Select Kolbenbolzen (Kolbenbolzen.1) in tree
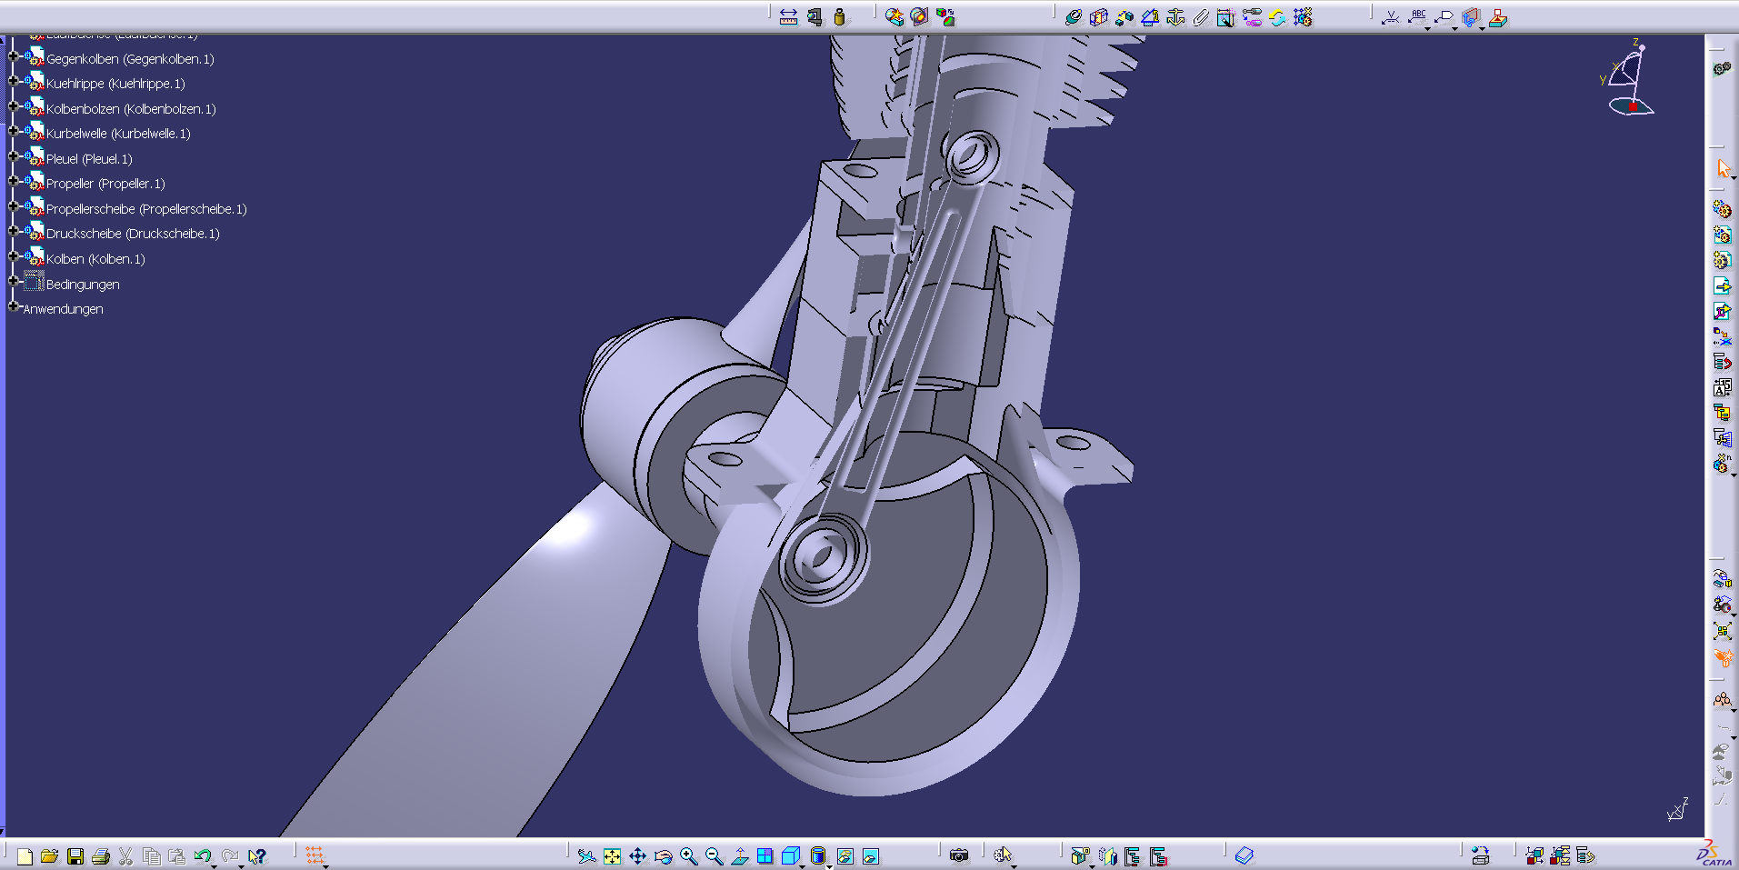 [131, 109]
